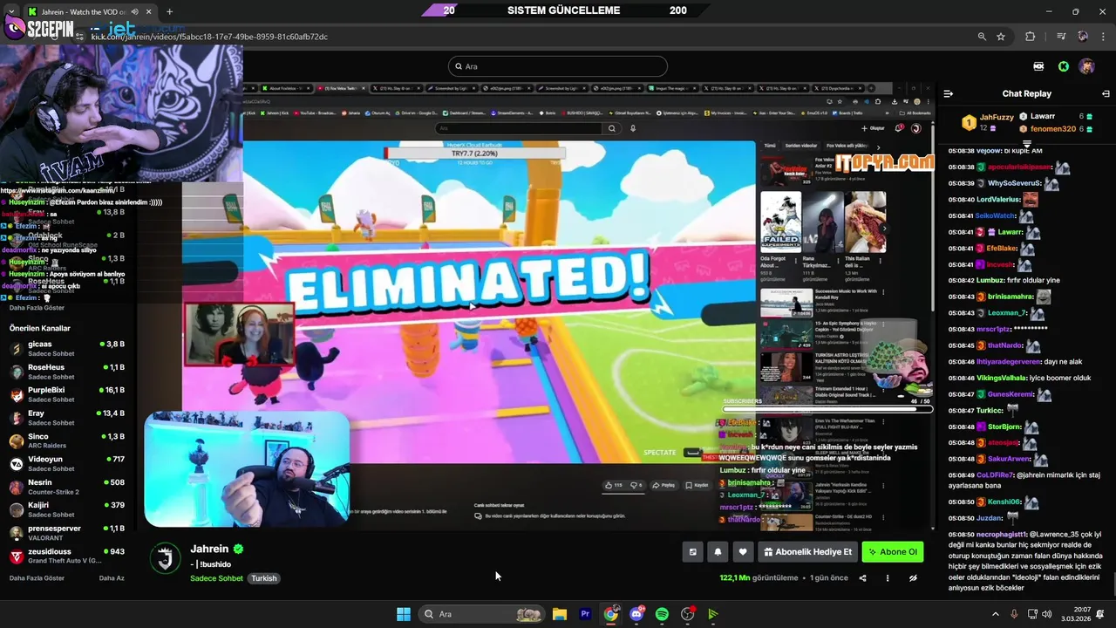Image resolution: width=1116 pixels, height=628 pixels.
Task: Click the green Kick 'K' icon in header
Action: click(x=1064, y=66)
